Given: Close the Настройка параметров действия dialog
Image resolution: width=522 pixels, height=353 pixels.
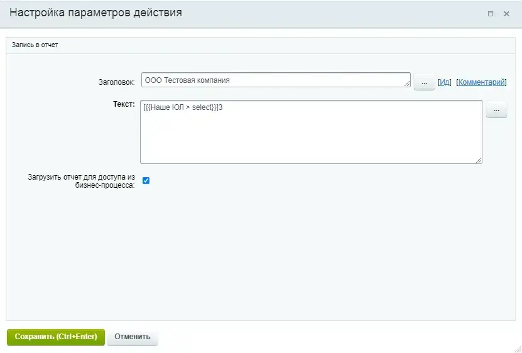Looking at the screenshot, I should pos(506,14).
